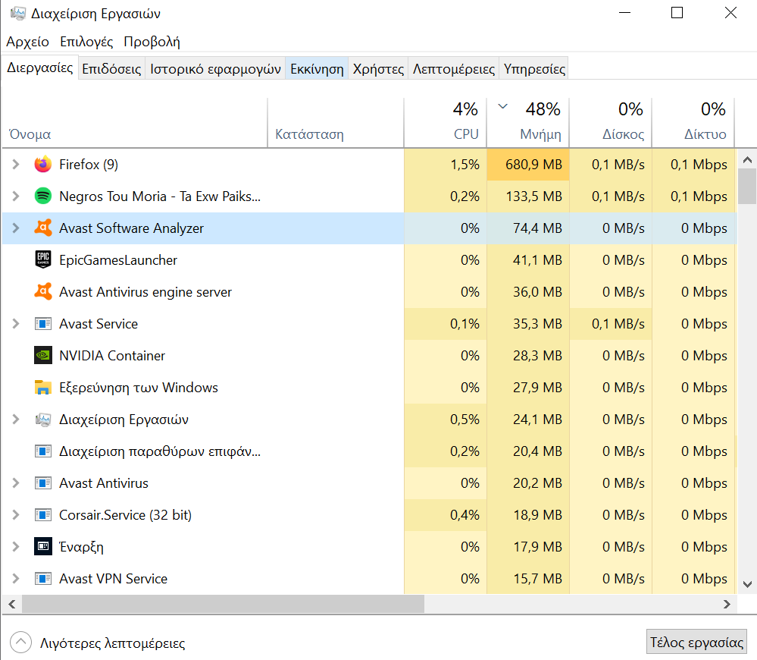Switch to the Επιδόσεις tab
The height and width of the screenshot is (660, 757).
111,68
